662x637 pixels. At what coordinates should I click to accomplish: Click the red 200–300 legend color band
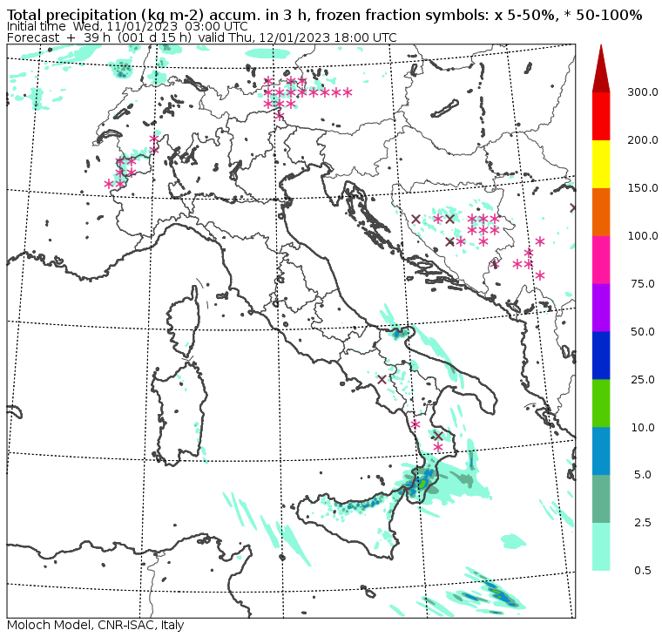(601, 116)
